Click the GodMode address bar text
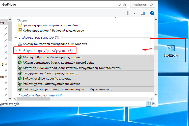189x126 pixels. click(x=9, y=5)
